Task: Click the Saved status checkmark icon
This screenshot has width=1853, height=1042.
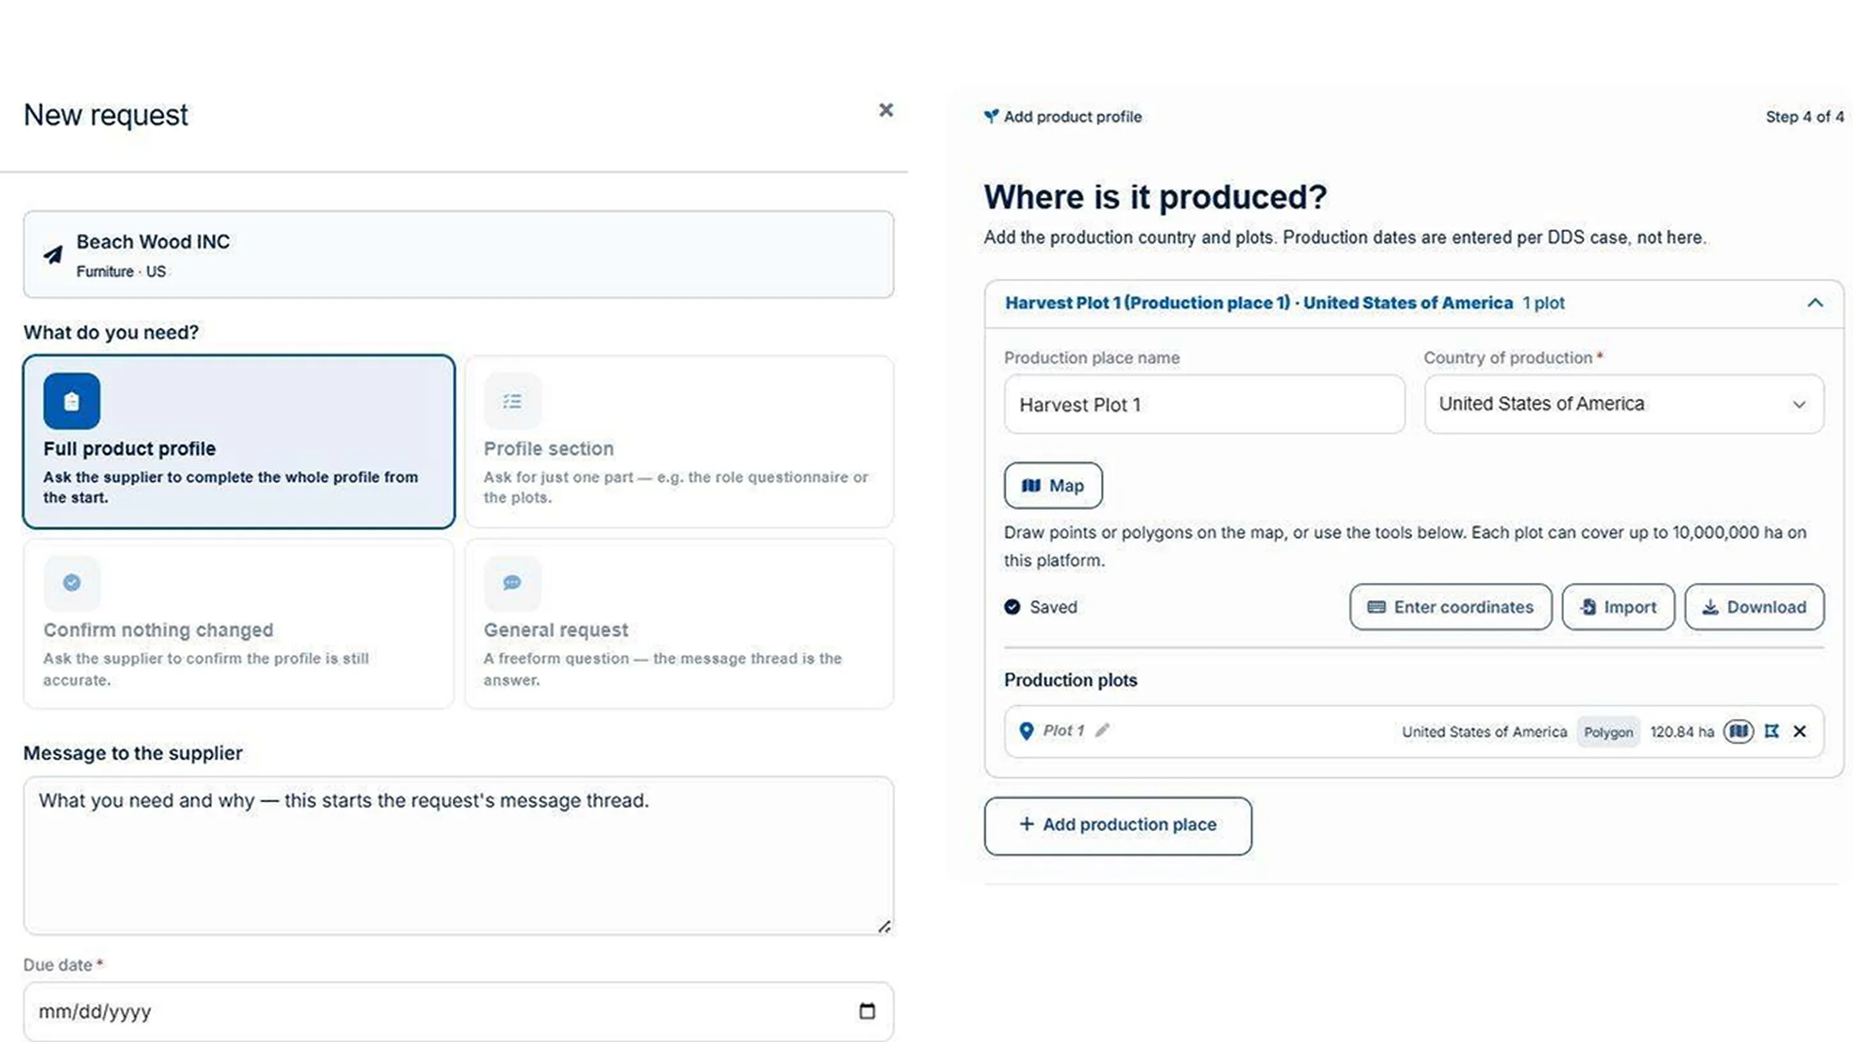Action: tap(1012, 607)
